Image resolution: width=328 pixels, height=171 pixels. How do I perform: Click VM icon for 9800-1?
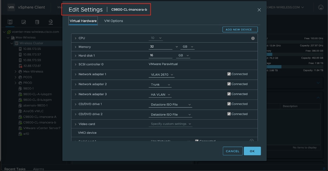coord(20,89)
